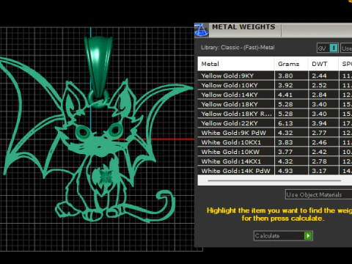Image resolution: width=352 pixels, height=264 pixels.
Task: Click the pendant bail in viewport
Action: tap(98, 67)
